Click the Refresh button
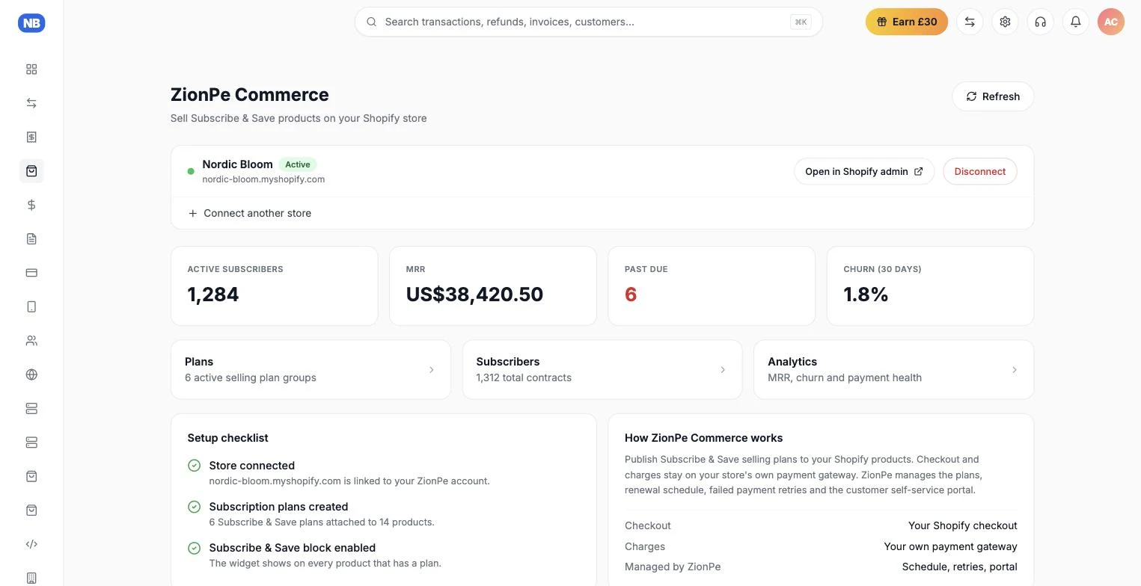 point(993,96)
